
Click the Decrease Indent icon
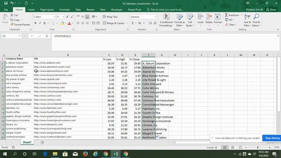(94, 23)
